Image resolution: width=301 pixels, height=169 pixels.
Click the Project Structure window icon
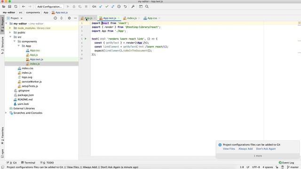click(x=141, y=7)
